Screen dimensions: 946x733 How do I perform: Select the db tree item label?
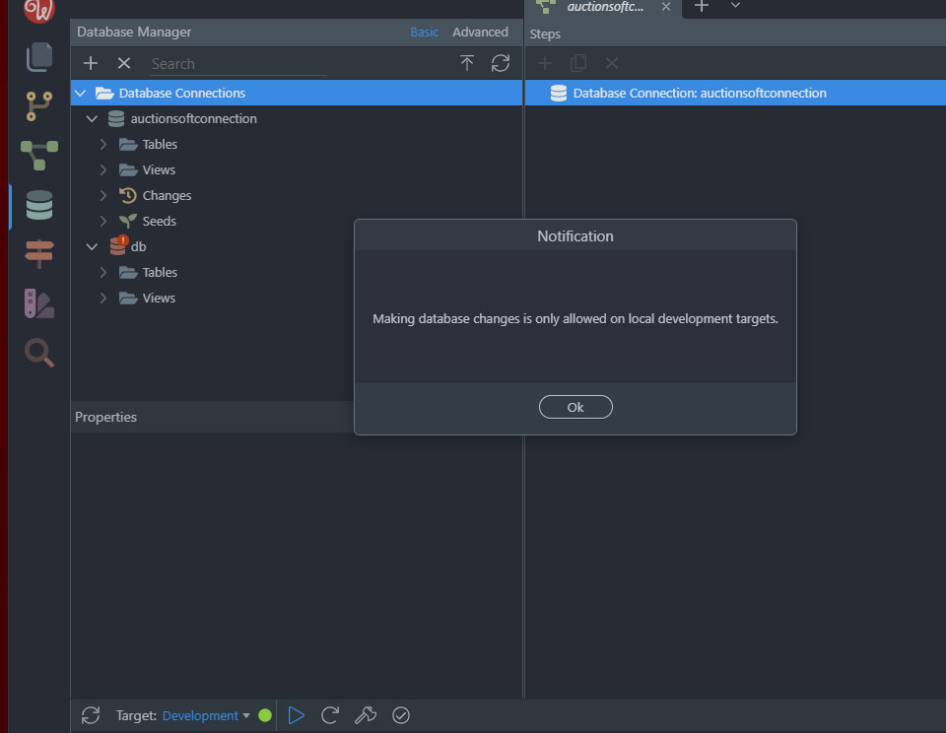point(138,246)
